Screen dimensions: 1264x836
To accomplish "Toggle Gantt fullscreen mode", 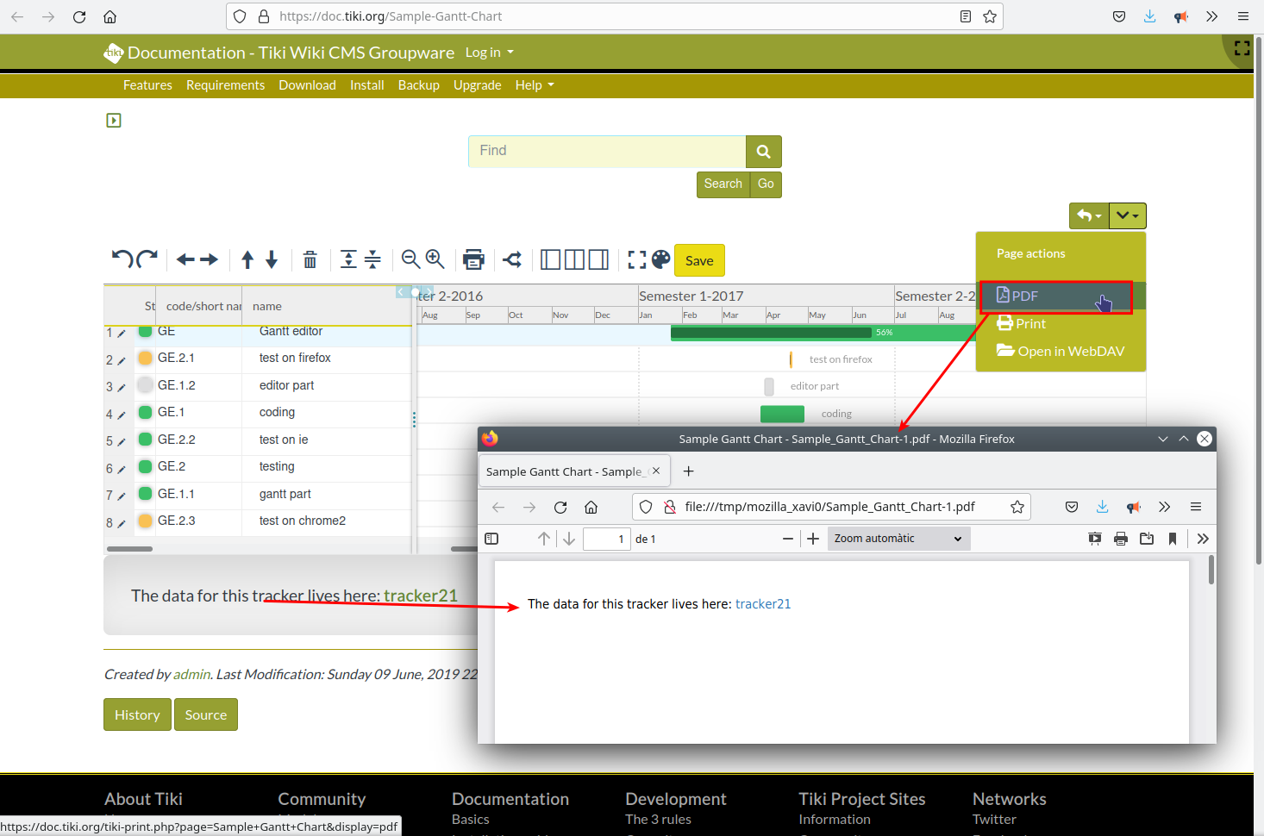I will [637, 259].
